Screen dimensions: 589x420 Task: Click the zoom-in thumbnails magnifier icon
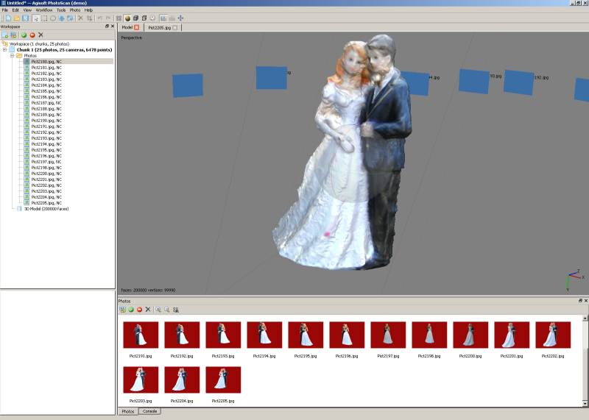pyautogui.click(x=158, y=310)
